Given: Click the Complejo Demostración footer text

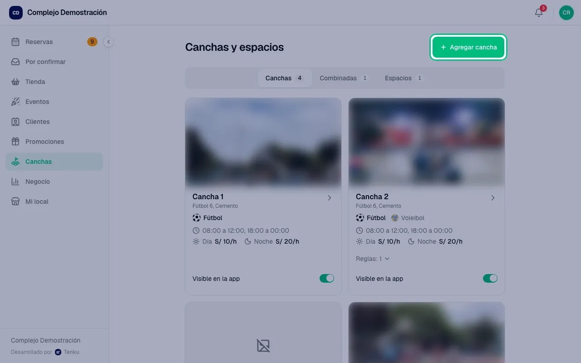Looking at the screenshot, I should [45, 340].
